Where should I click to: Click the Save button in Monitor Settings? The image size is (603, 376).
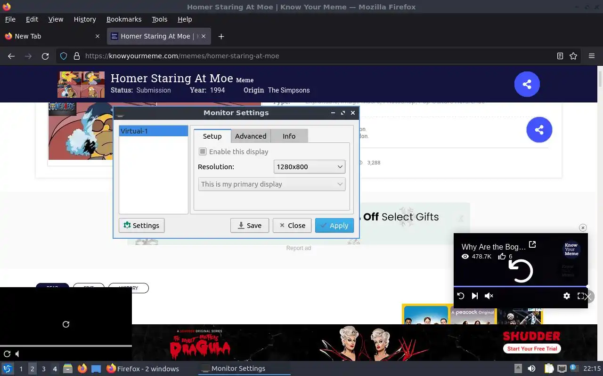250,226
